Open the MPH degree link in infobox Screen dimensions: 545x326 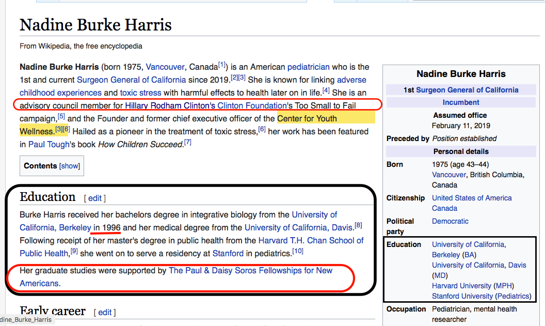(x=504, y=286)
